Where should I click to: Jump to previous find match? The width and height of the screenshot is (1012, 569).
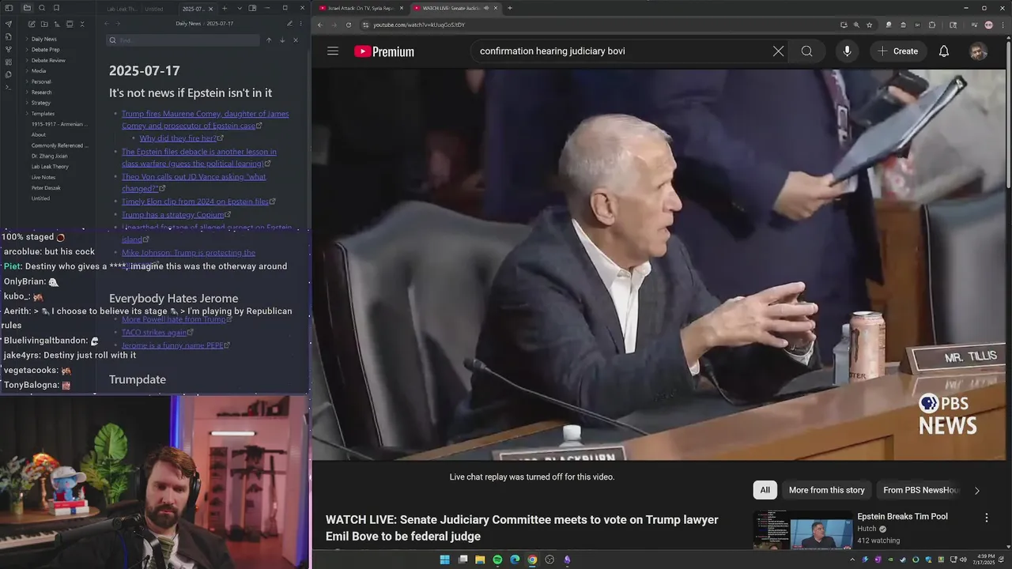269,40
